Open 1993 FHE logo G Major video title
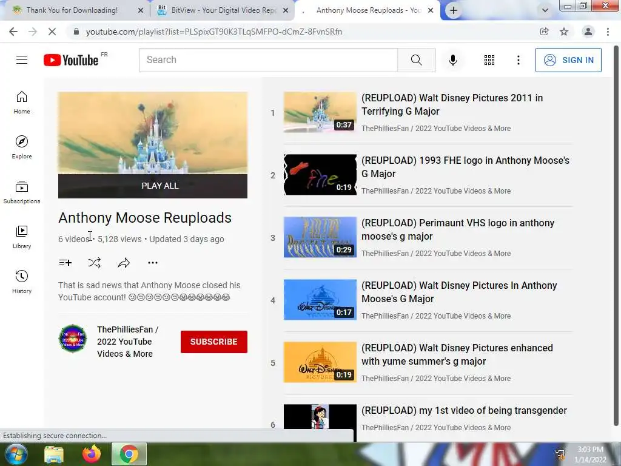The image size is (621, 466). click(465, 167)
